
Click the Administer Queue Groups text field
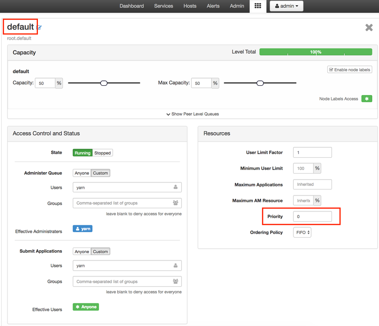coord(127,203)
